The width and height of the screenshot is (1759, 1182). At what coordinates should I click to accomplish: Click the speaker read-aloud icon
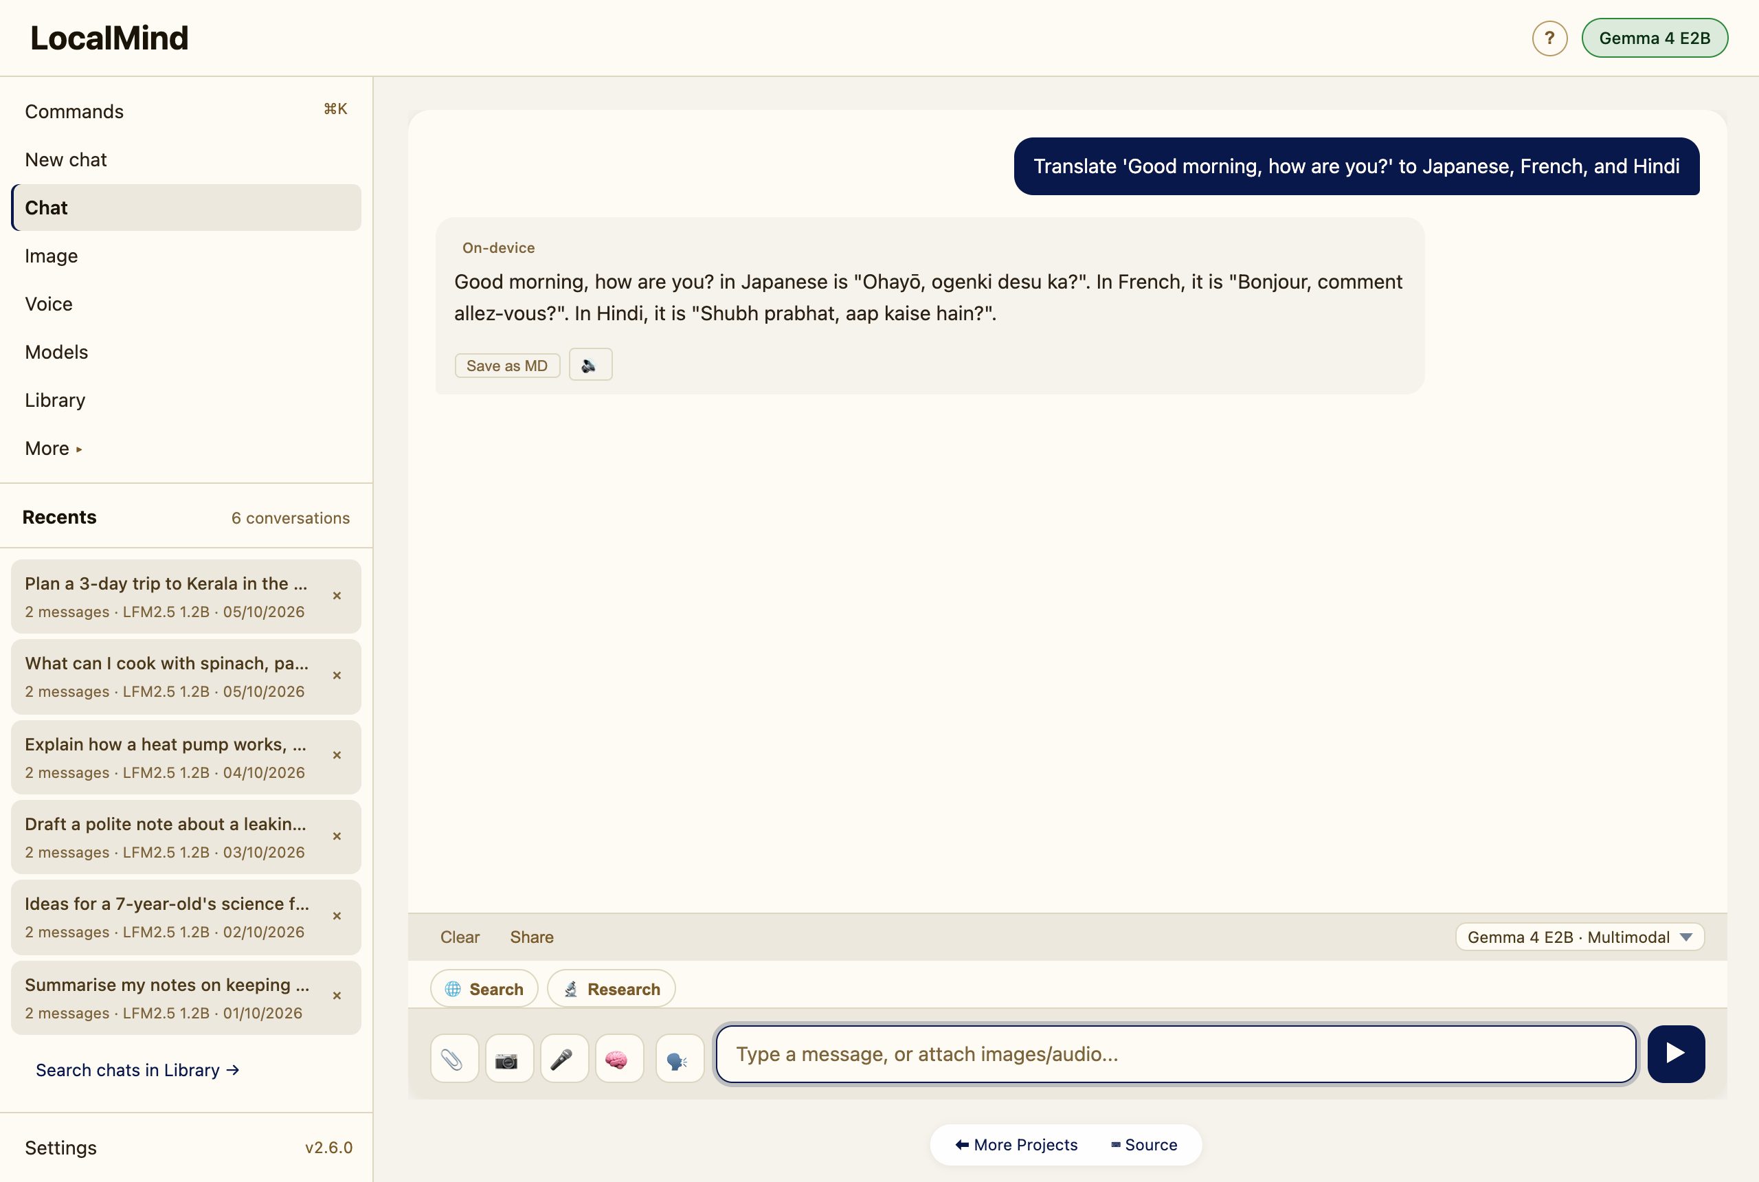[590, 365]
